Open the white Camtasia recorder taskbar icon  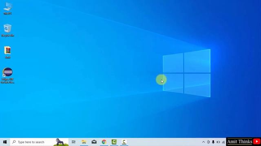(124, 142)
